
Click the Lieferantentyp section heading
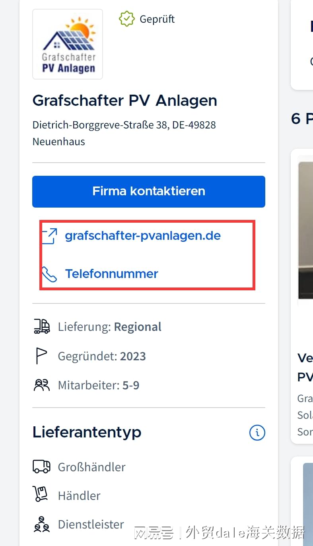pyautogui.click(x=87, y=432)
